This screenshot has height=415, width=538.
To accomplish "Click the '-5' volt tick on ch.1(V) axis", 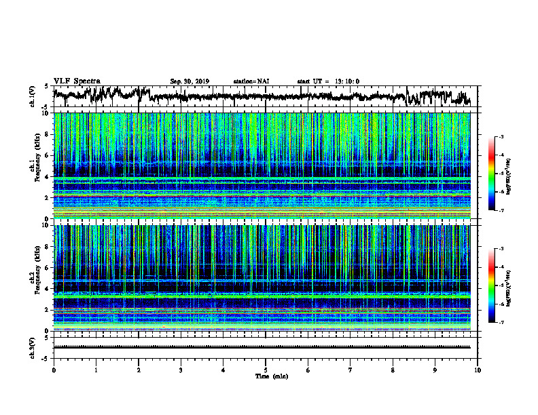I will [x=46, y=107].
